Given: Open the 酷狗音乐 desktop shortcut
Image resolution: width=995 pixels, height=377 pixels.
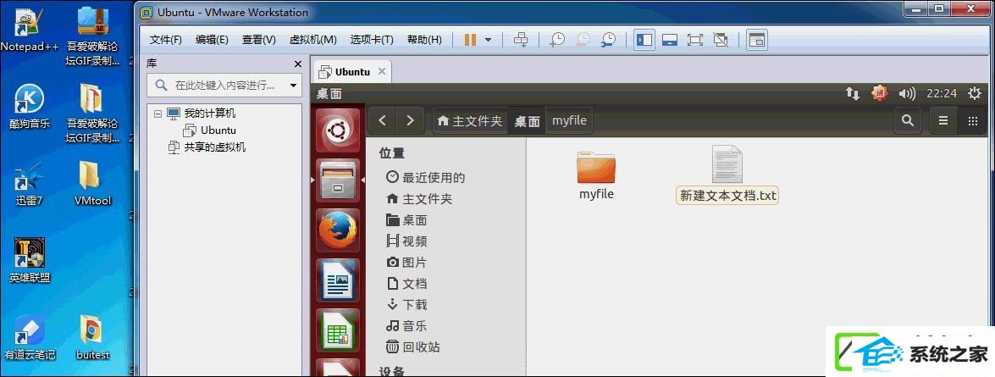Looking at the screenshot, I should (29, 106).
